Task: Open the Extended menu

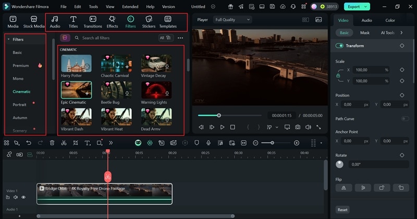Action: pyautogui.click(x=130, y=7)
